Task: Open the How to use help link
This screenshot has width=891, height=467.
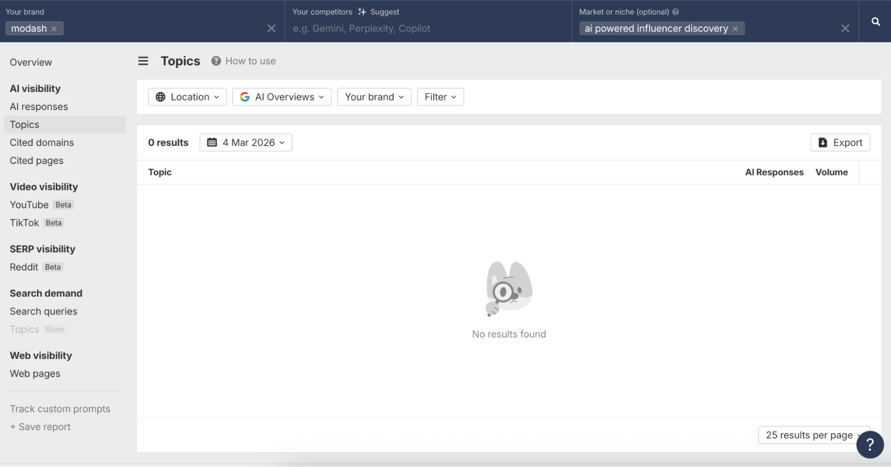Action: click(x=244, y=61)
